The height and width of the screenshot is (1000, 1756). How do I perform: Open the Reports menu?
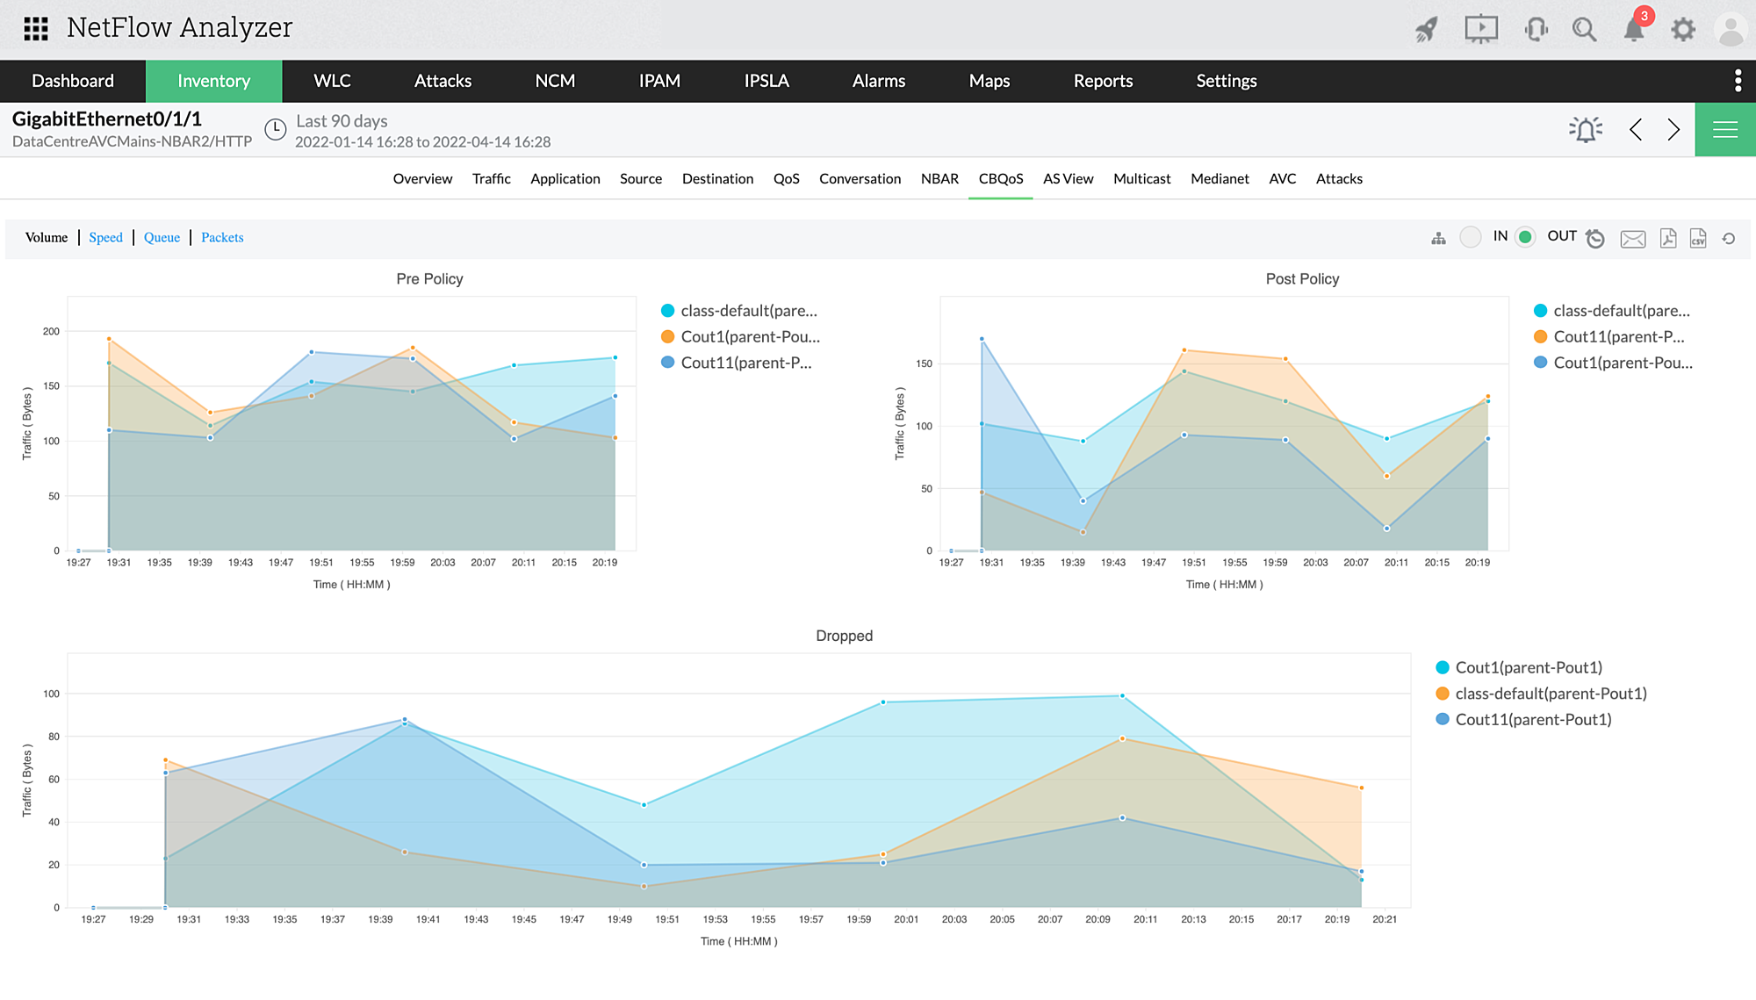point(1103,81)
